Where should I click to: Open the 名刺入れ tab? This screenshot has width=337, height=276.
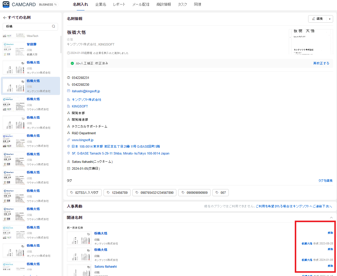[x=80, y=4]
